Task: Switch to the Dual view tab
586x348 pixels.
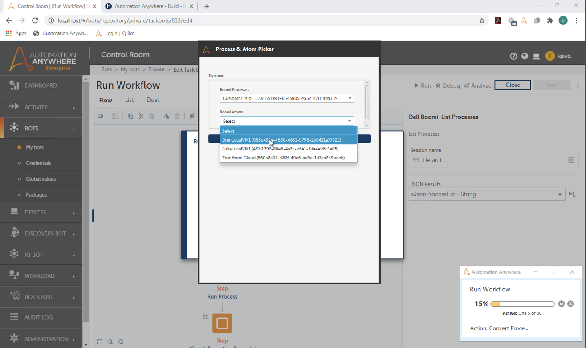Action: [x=153, y=100]
